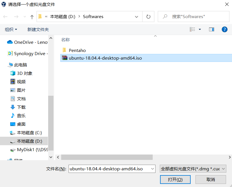Click the 取消 button
Viewport: 232px width, 187px height.
click(211, 179)
